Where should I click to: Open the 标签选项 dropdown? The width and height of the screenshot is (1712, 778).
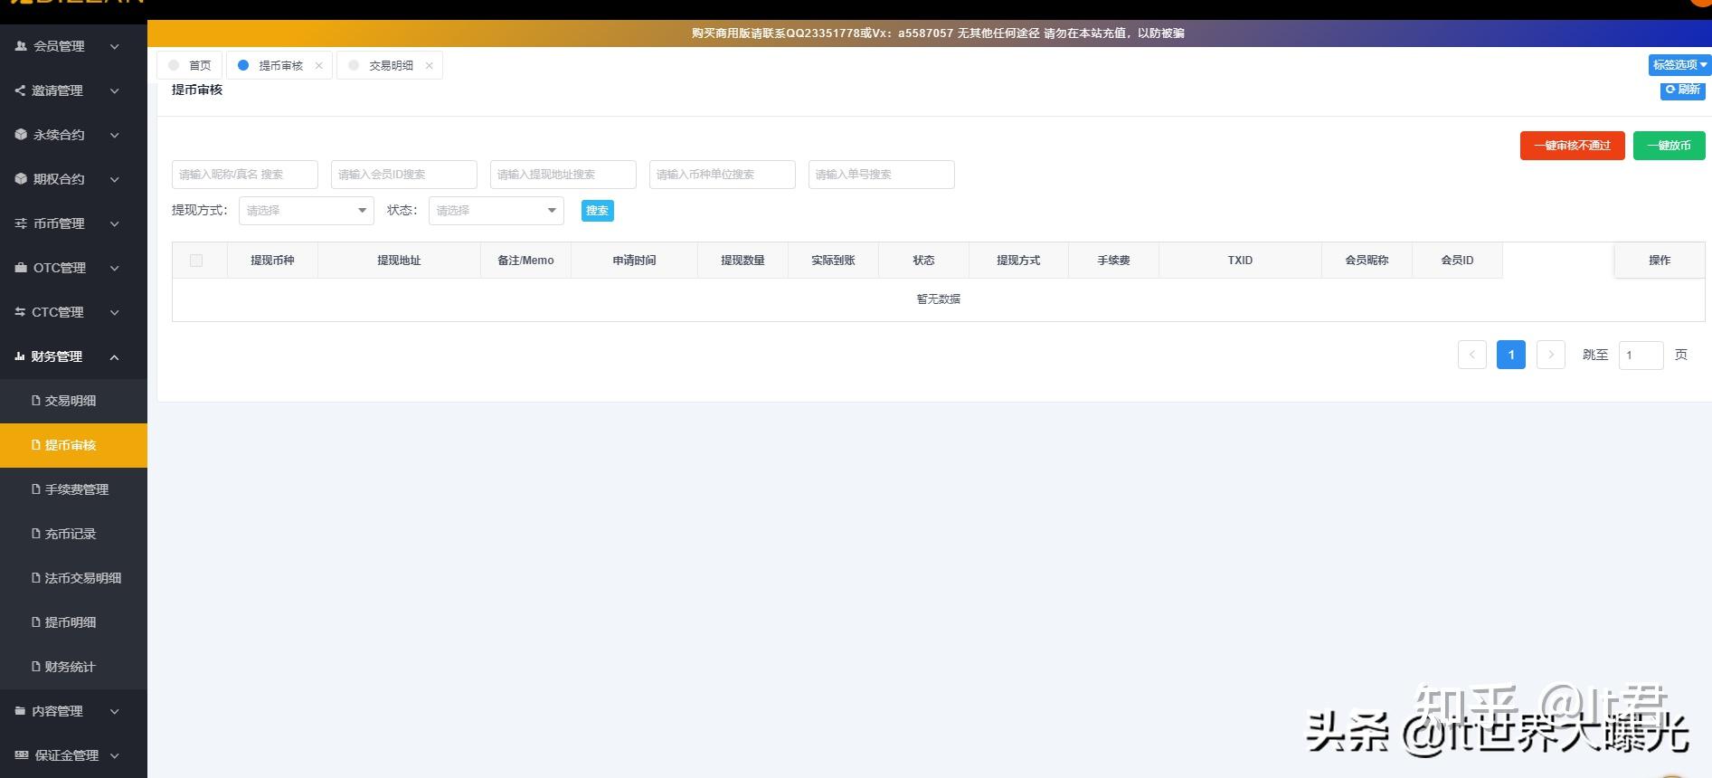point(1679,65)
